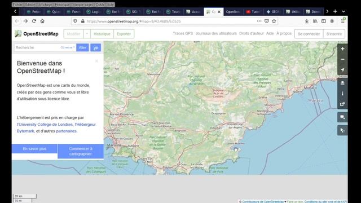Switch to the Logi tab
The image size is (361, 203).
[94, 12]
